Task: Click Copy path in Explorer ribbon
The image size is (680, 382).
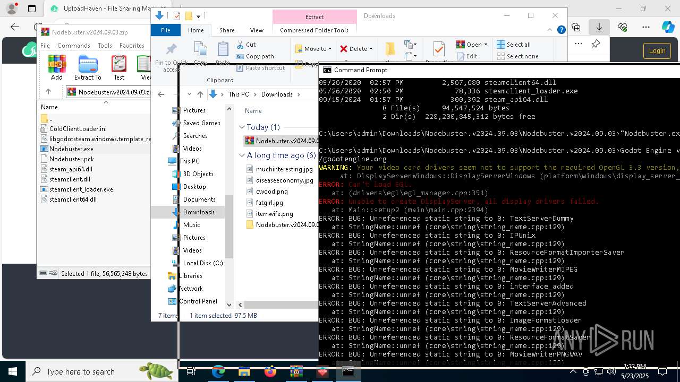Action: tap(255, 56)
